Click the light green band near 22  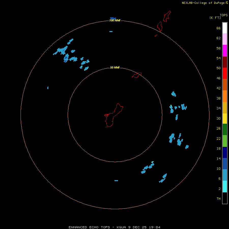[225, 141]
